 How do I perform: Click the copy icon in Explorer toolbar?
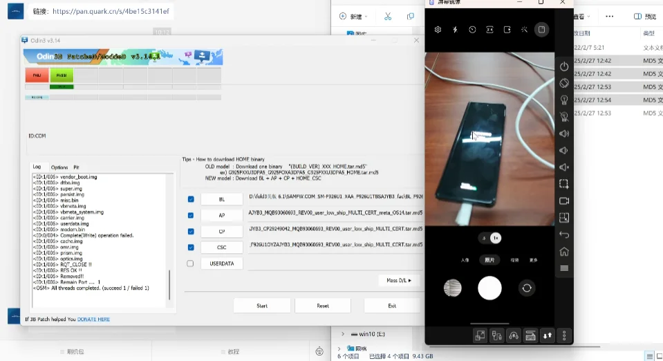(x=410, y=17)
